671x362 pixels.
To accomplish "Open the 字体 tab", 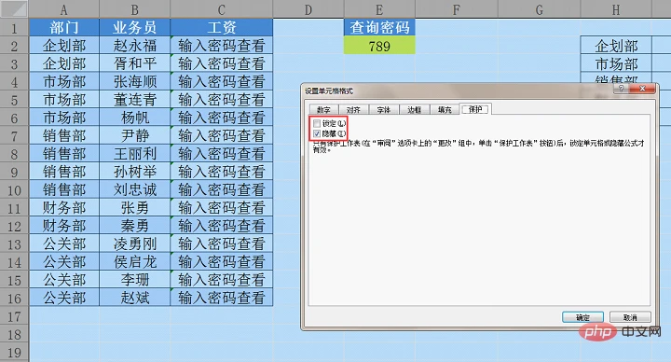I will [x=384, y=110].
